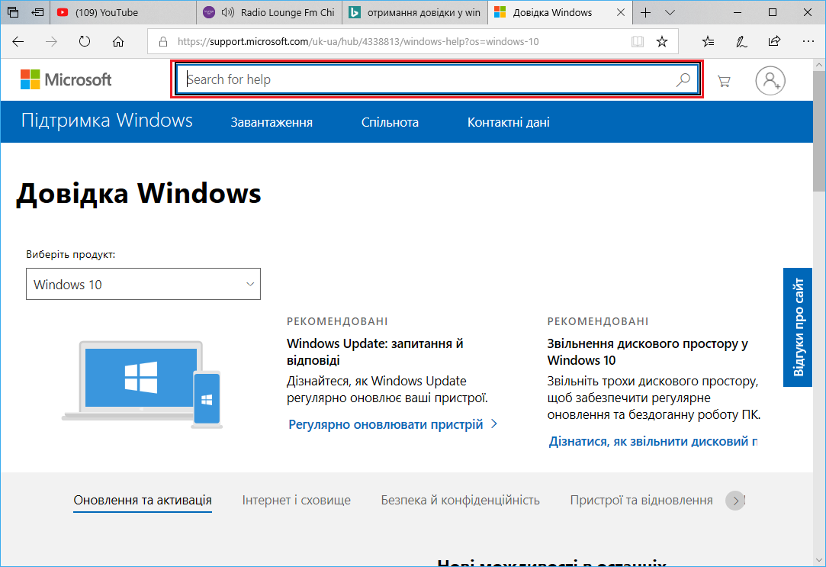
Task: Add page to favorites with star icon
Action: pos(662,42)
